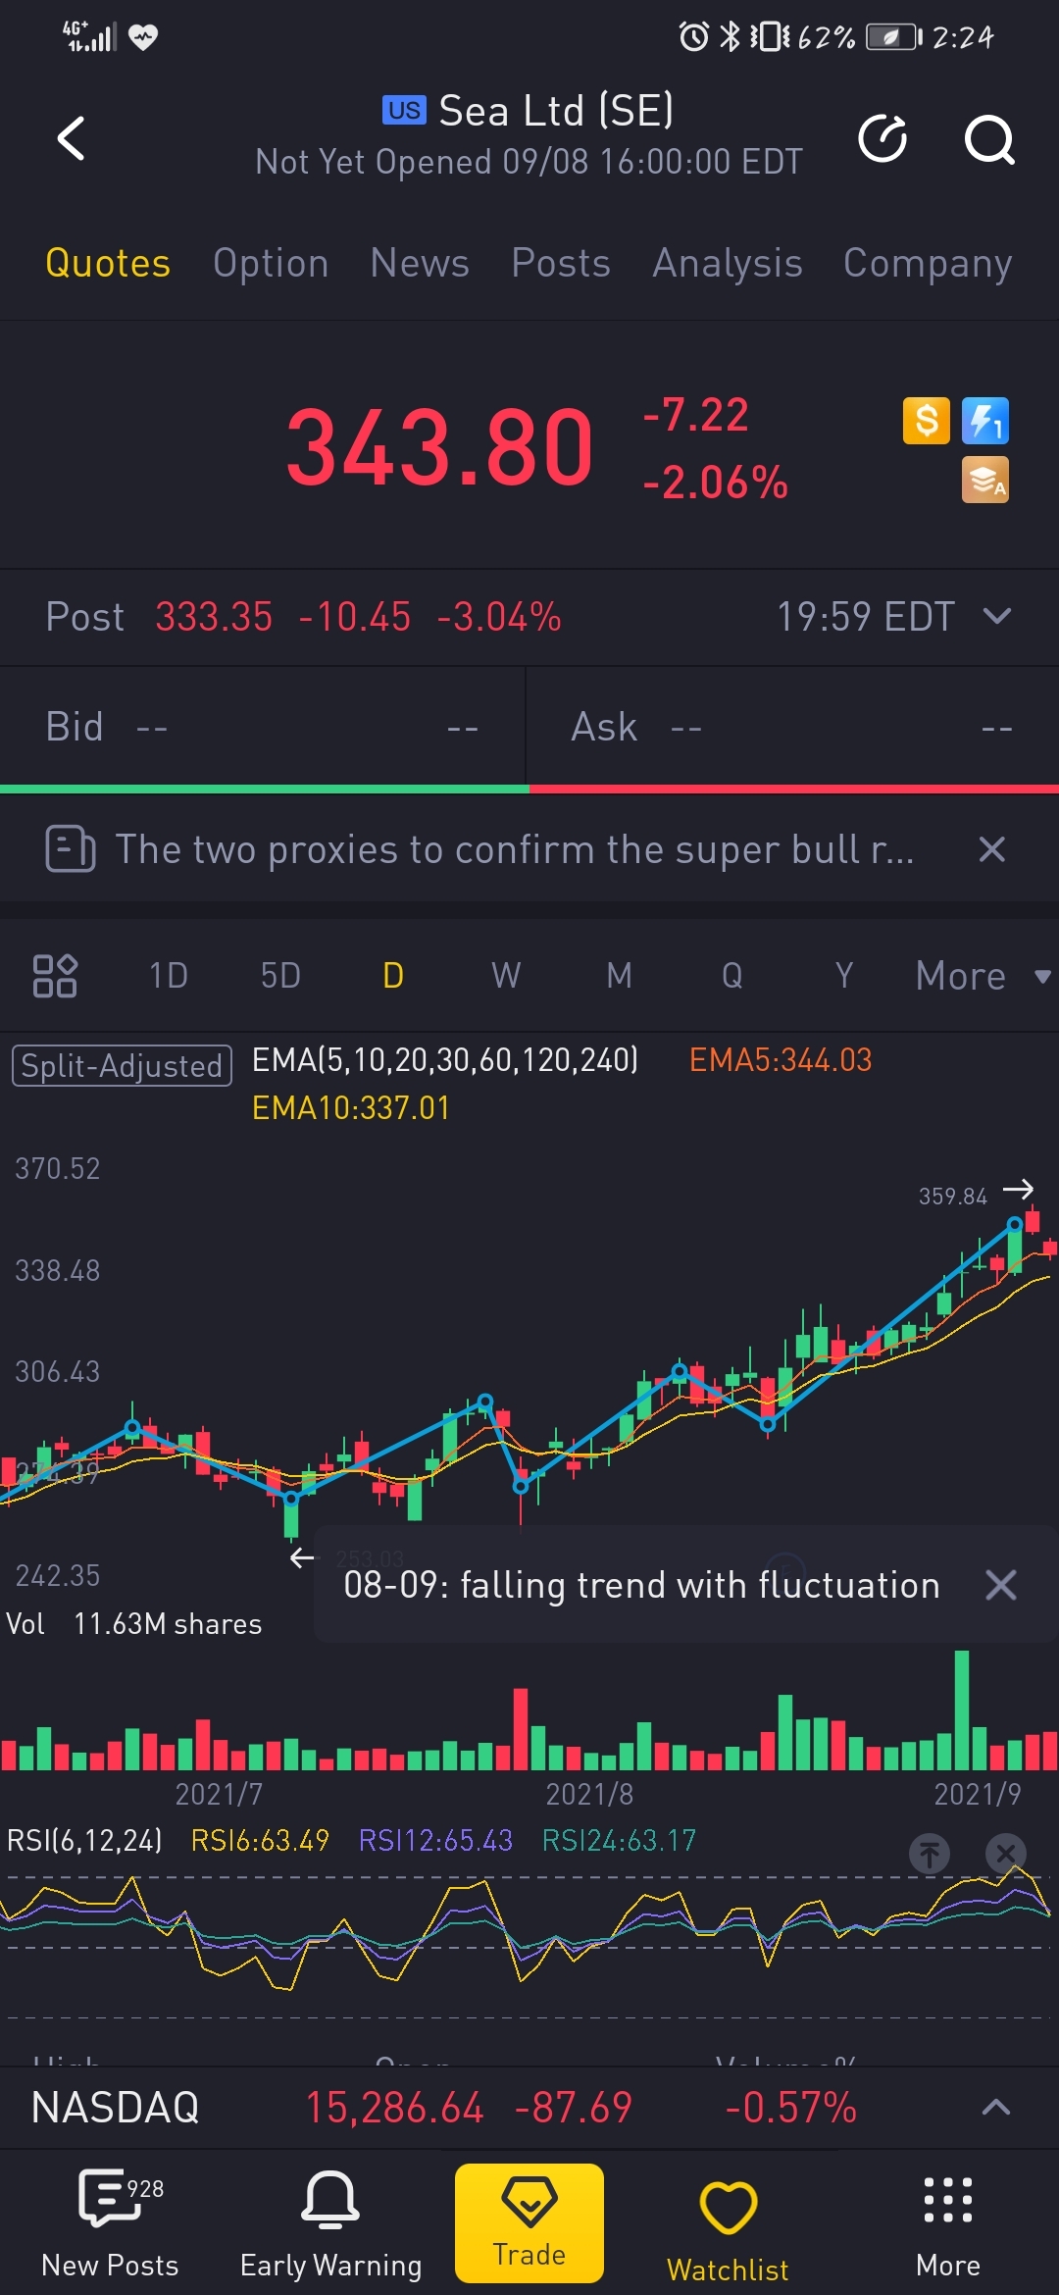1059x2295 pixels.
Task: Tap the orange dollar sign icon
Action: (926, 421)
